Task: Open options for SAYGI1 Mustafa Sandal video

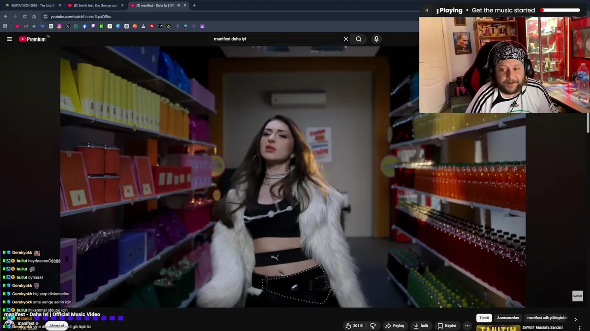Action: click(580, 328)
